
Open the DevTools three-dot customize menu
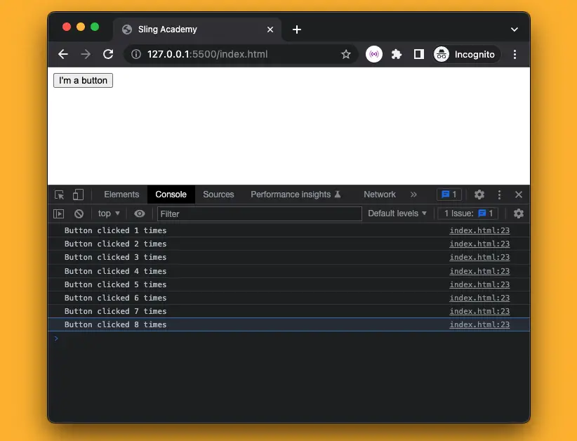[x=499, y=195]
